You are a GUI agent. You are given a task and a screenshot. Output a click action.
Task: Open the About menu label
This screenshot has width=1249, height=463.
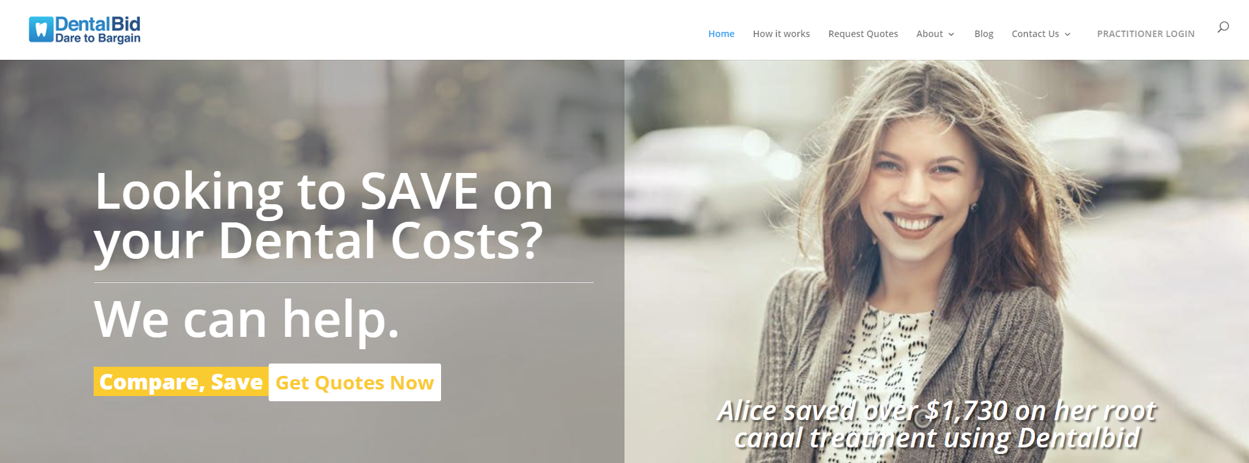pyautogui.click(x=929, y=34)
